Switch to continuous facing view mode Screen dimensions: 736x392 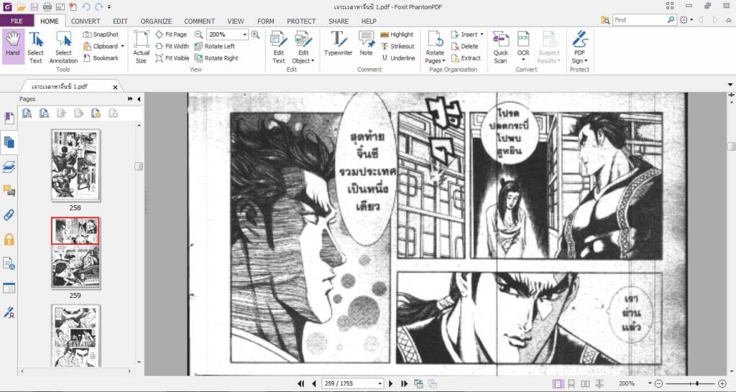point(599,383)
